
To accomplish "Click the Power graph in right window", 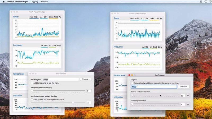I will point(138,31).
